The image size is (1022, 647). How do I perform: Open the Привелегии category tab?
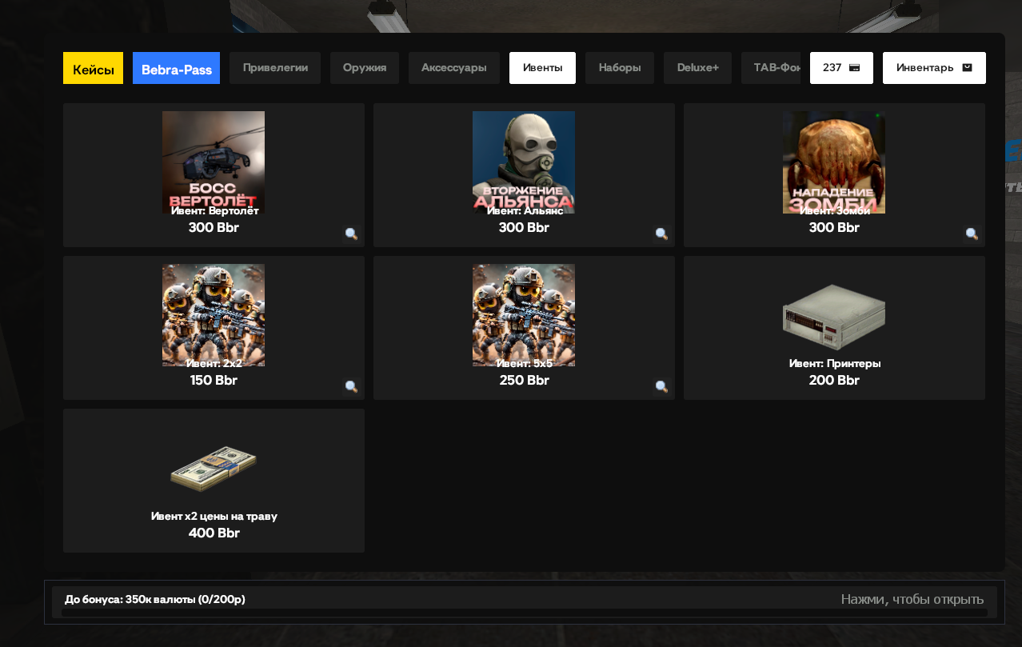pyautogui.click(x=275, y=68)
